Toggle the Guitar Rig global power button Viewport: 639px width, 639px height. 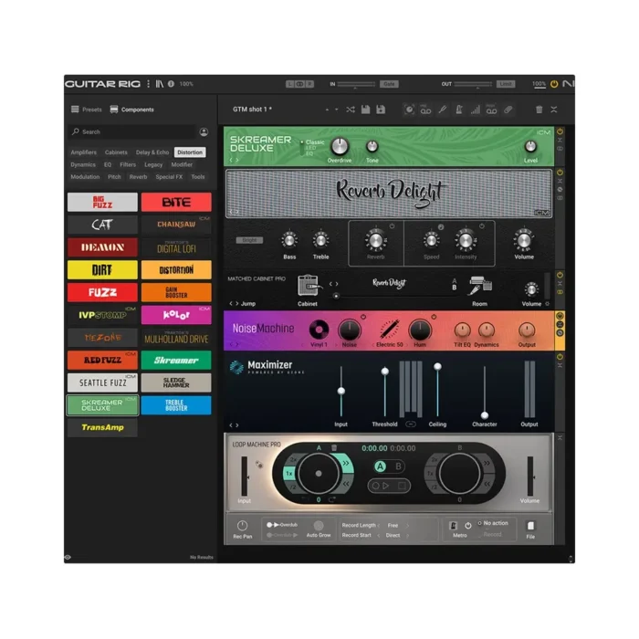[x=554, y=84]
